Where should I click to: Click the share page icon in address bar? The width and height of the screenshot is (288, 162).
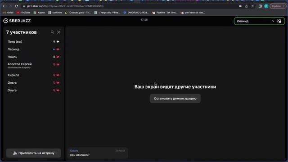click(246, 6)
